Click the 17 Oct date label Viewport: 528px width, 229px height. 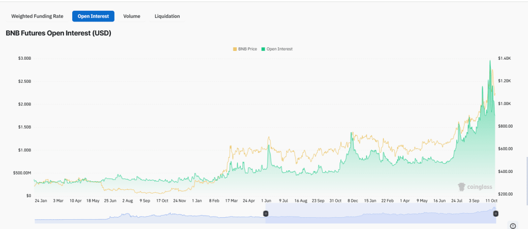162,201
